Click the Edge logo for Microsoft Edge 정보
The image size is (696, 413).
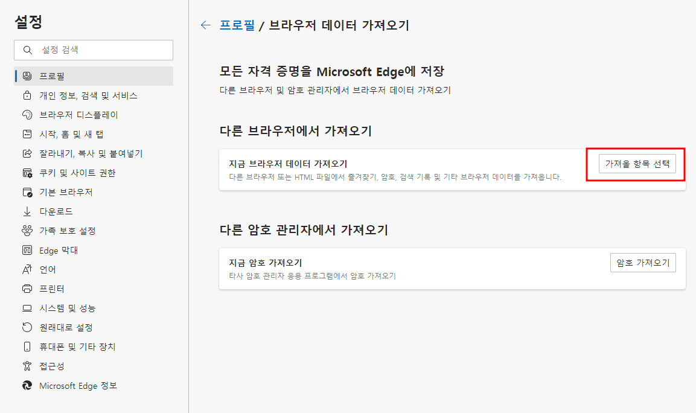pyautogui.click(x=27, y=385)
